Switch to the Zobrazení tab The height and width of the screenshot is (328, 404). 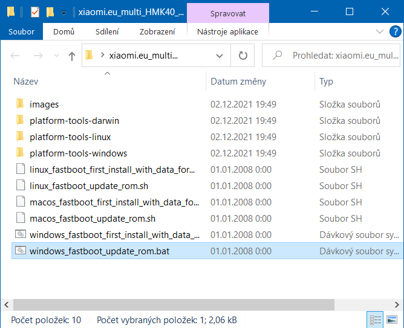(x=157, y=31)
